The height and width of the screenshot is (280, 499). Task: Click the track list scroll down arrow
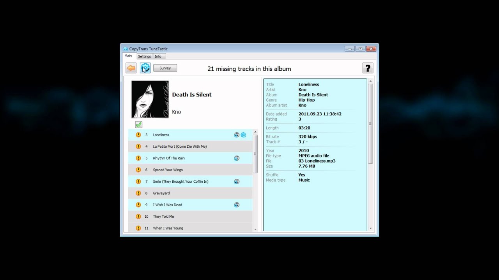coord(255,229)
